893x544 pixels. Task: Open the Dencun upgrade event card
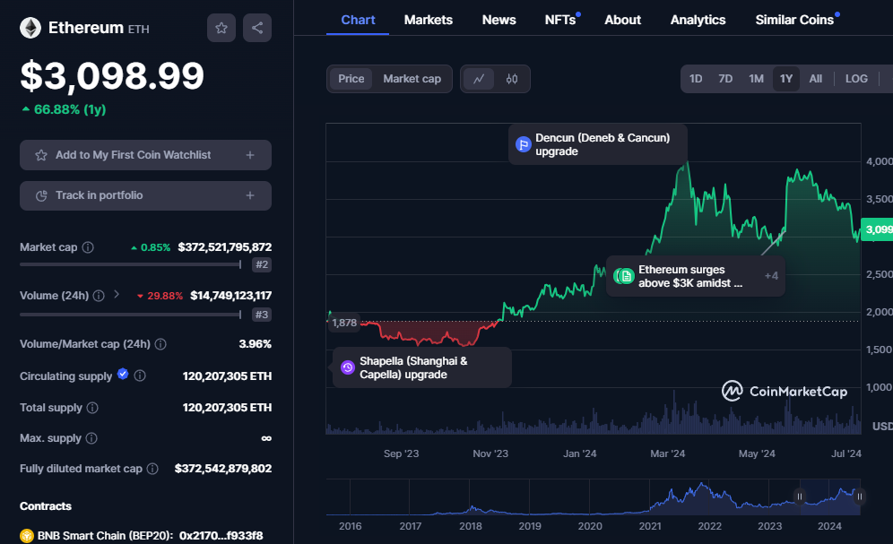pos(597,144)
